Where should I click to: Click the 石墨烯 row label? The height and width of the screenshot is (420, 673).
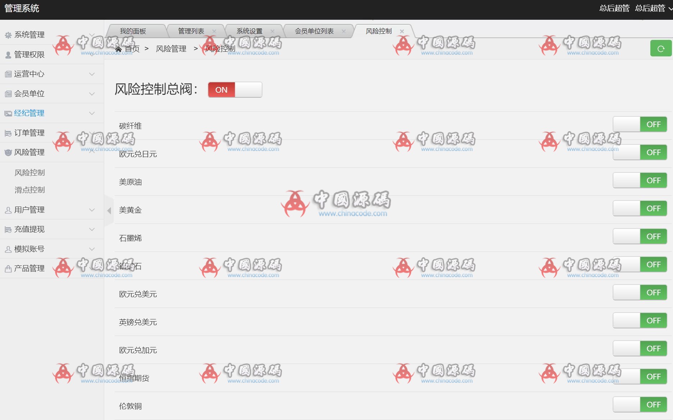(x=131, y=238)
